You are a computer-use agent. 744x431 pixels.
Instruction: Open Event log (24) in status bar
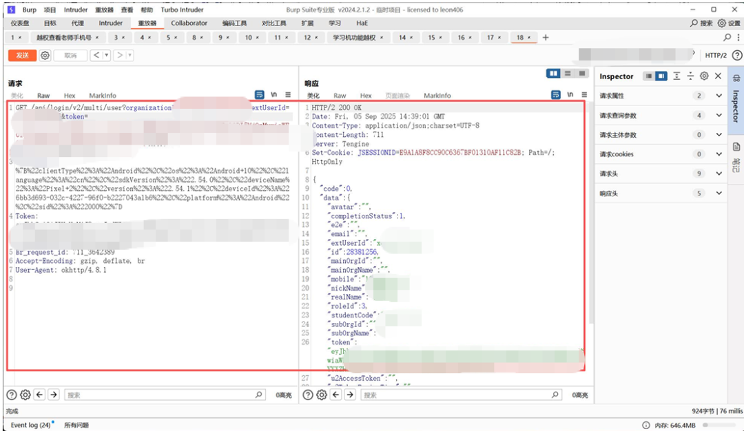coord(30,425)
